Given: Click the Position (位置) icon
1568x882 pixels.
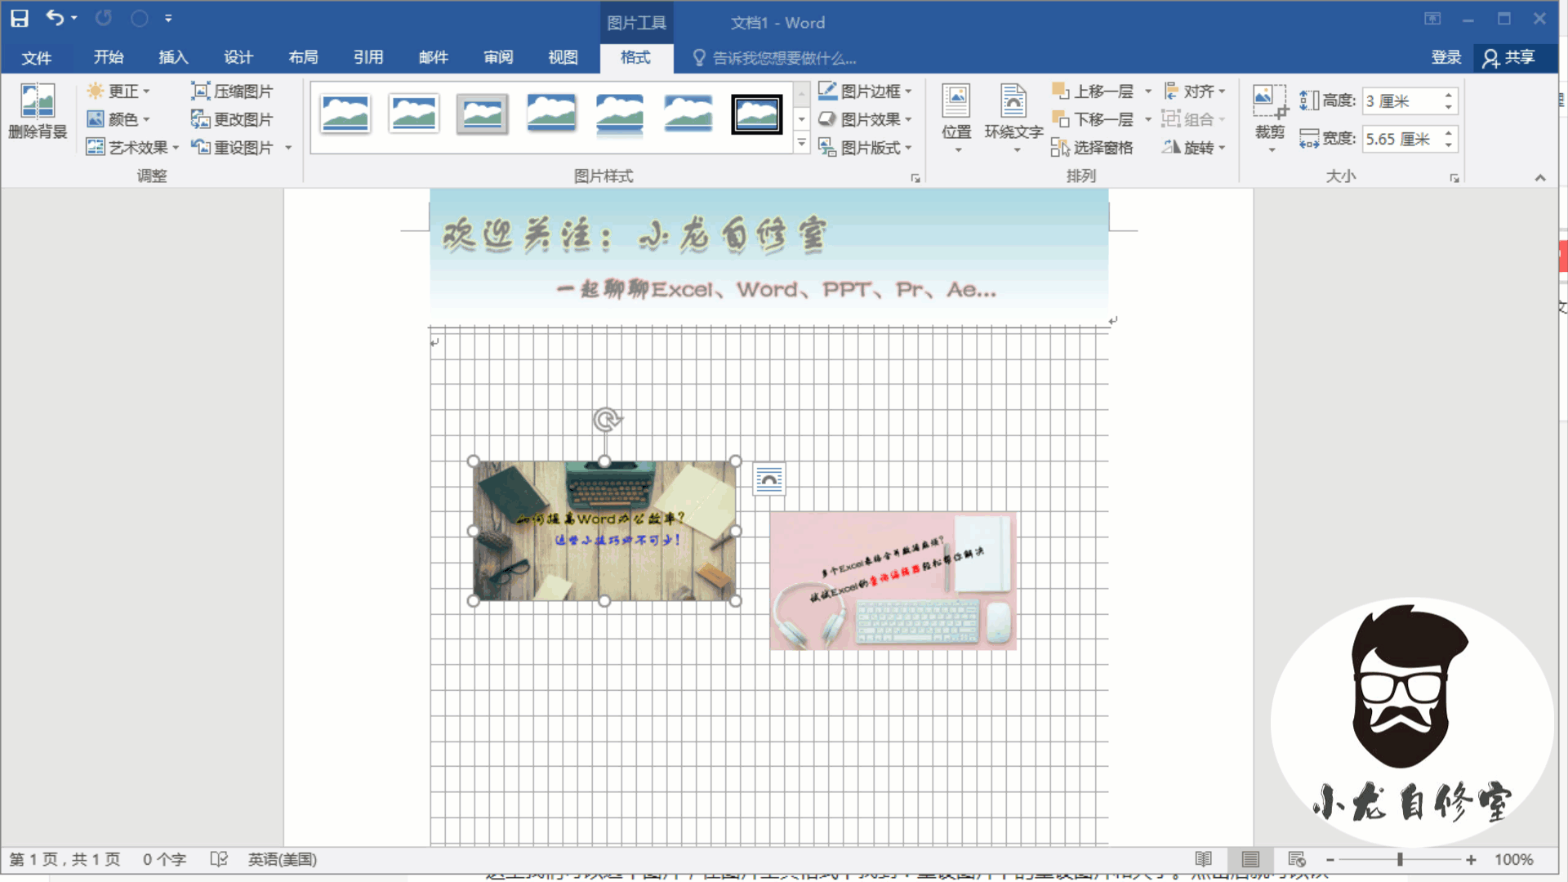Looking at the screenshot, I should click(955, 102).
